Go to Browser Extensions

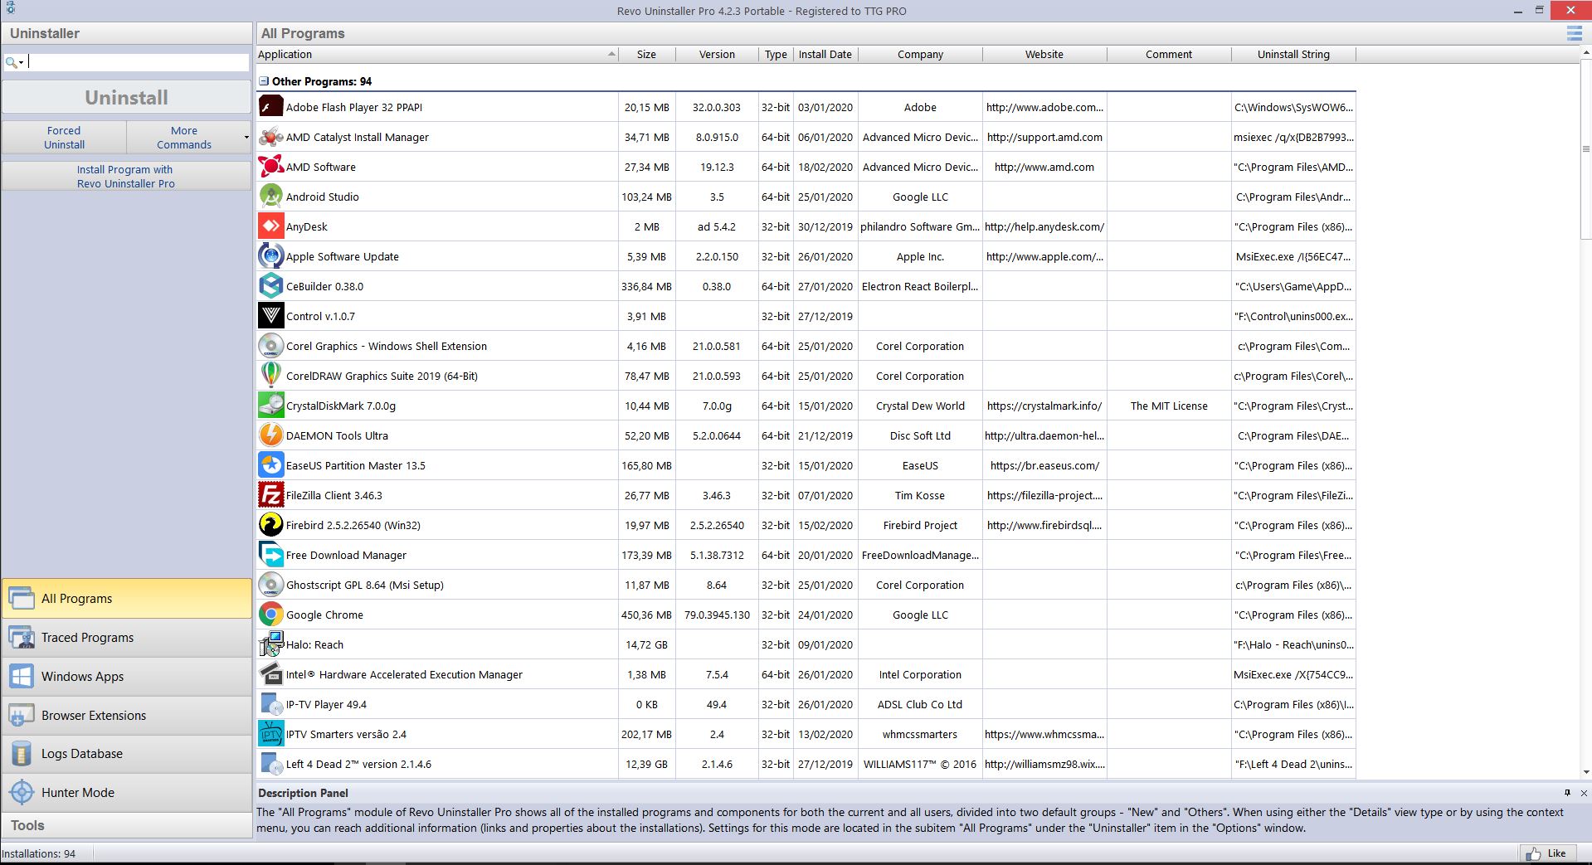pos(127,715)
